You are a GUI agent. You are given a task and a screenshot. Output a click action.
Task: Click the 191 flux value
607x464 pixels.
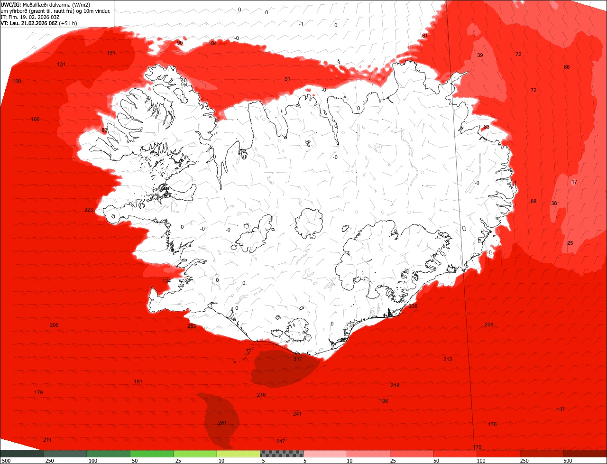pyautogui.click(x=138, y=381)
